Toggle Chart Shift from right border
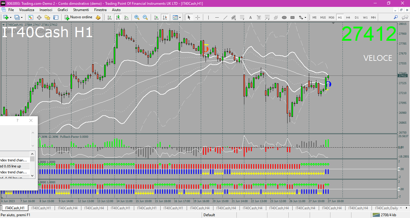 (164, 17)
